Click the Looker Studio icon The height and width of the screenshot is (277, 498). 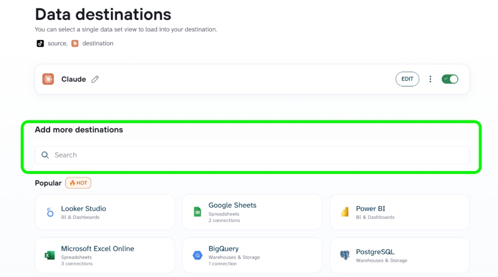50,212
